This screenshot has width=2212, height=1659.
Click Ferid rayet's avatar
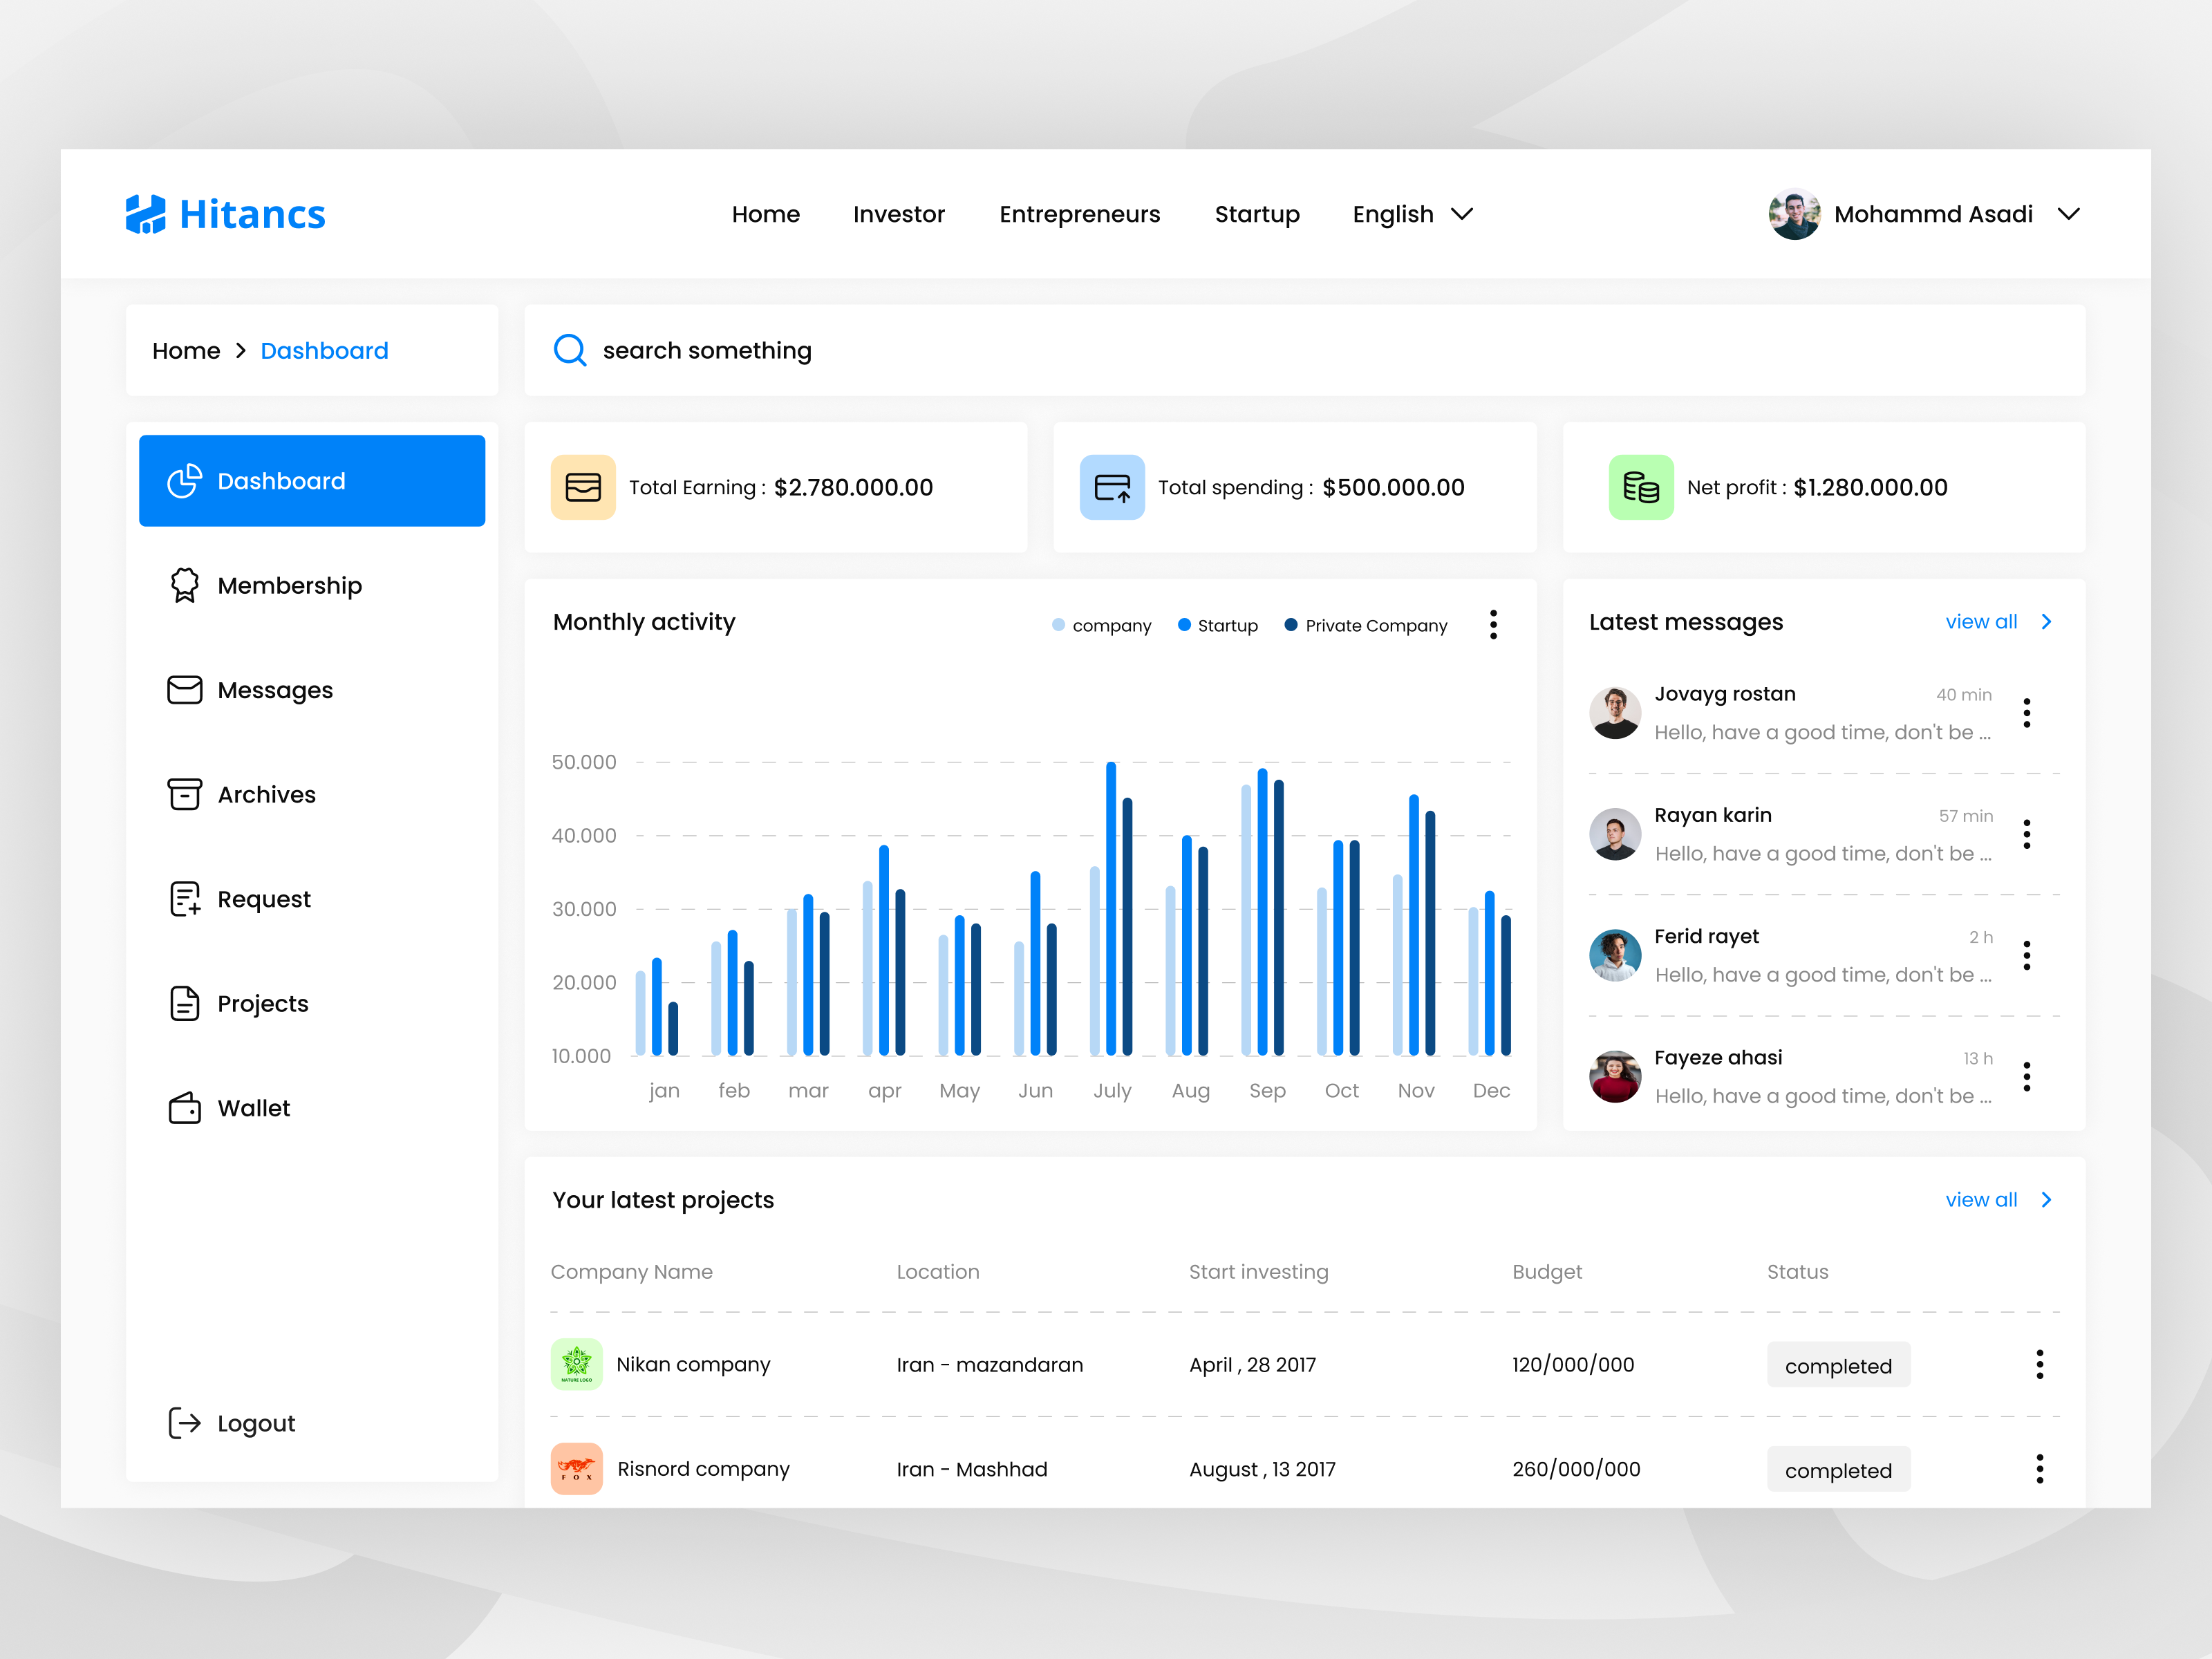click(1615, 956)
